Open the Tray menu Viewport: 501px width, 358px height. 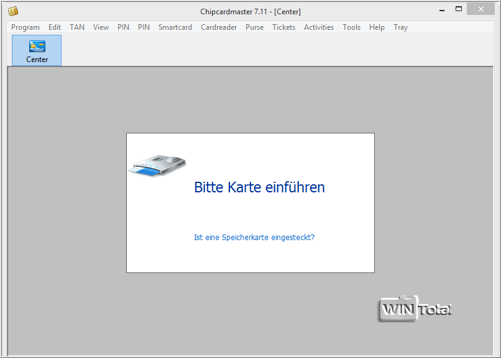click(400, 27)
